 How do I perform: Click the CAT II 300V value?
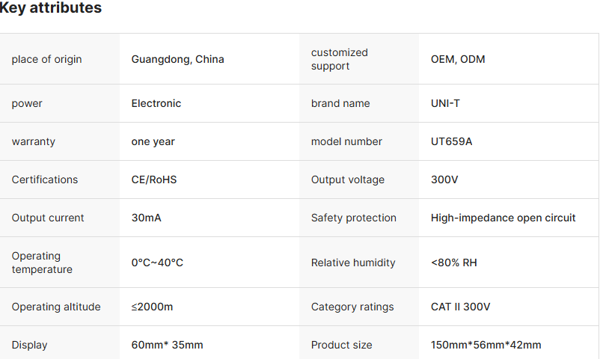pyautogui.click(x=461, y=307)
